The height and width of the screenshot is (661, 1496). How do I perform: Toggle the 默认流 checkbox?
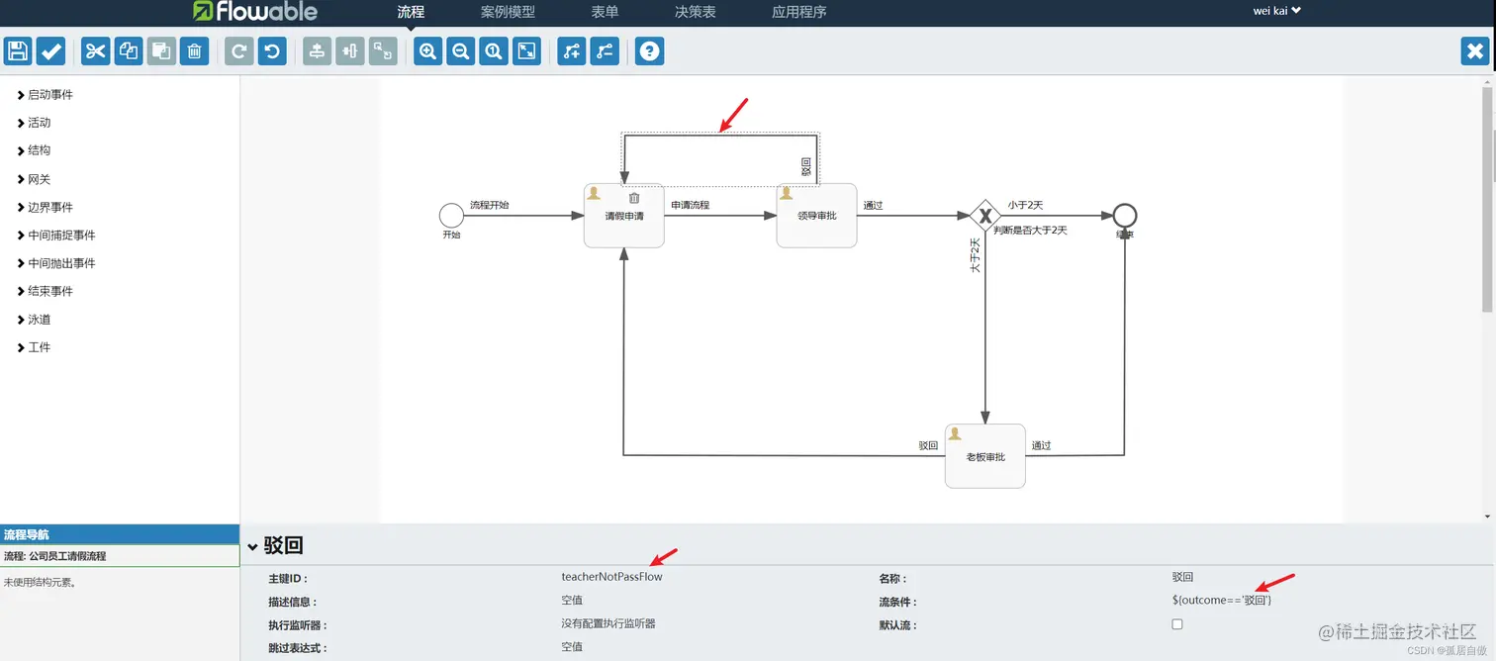coord(1177,624)
